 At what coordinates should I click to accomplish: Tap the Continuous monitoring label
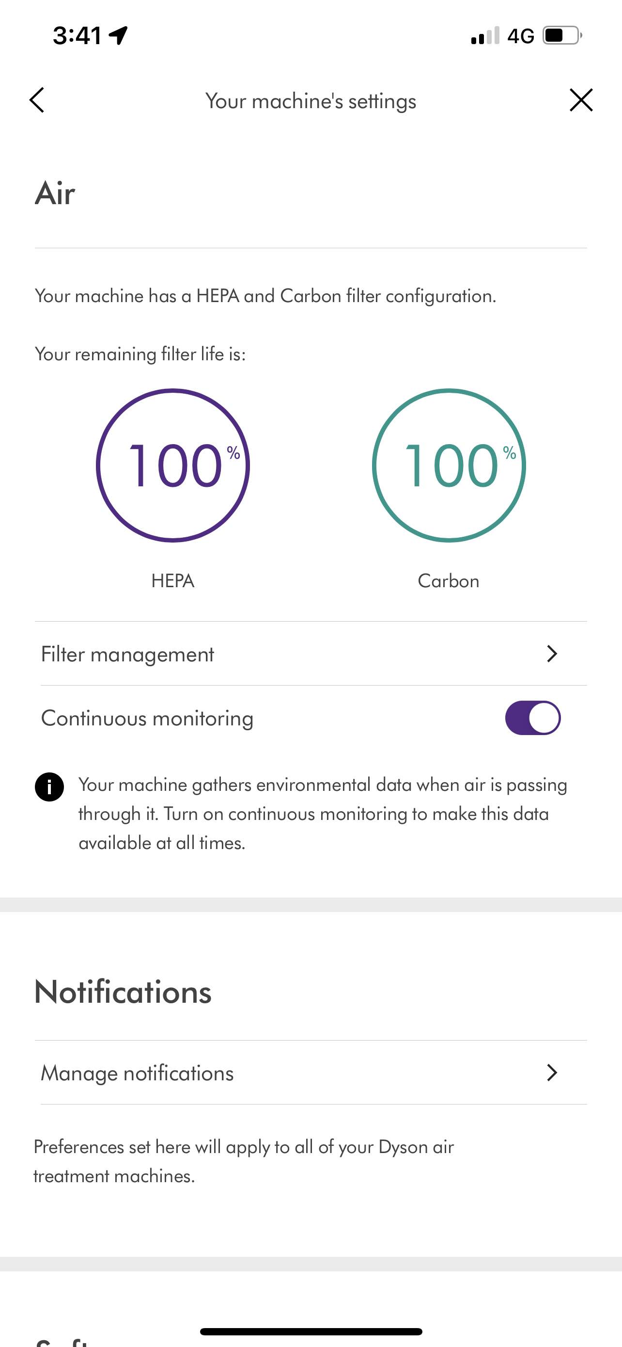click(147, 718)
